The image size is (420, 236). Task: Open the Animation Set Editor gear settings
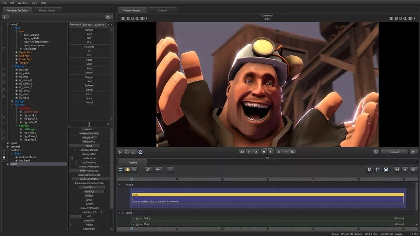[x=108, y=17]
